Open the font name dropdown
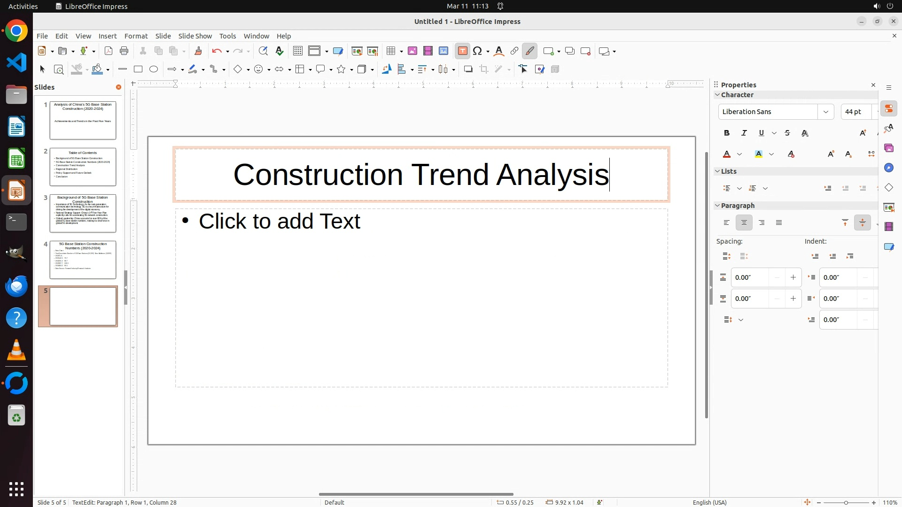Screen dimensions: 902x507 825,112
